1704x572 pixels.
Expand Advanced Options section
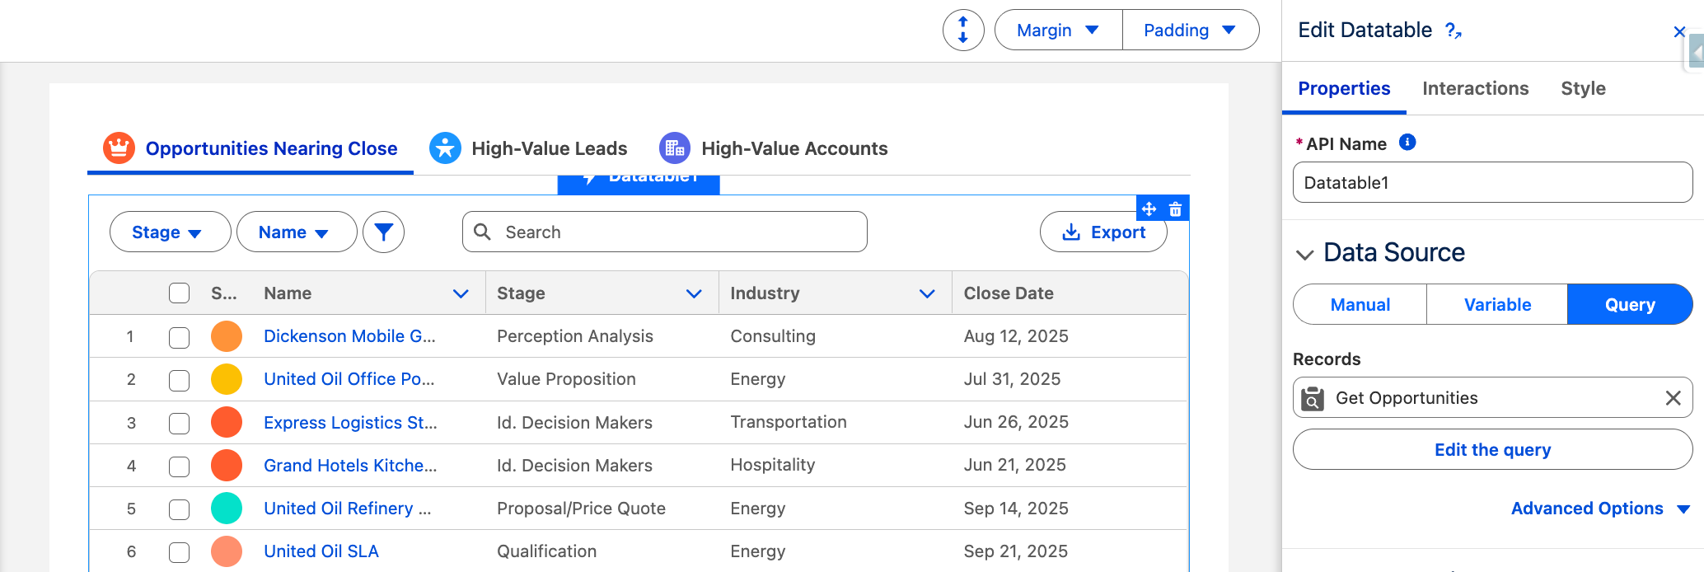1599,509
